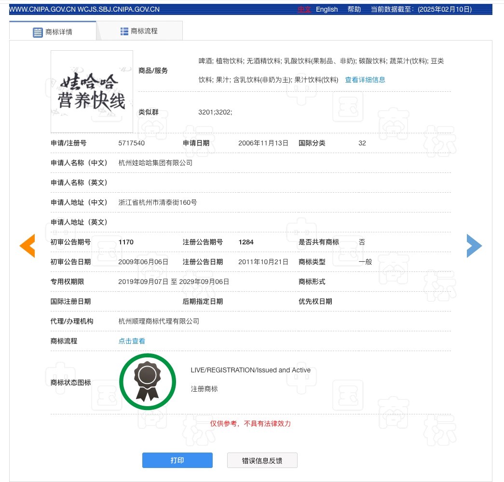Select shared trademark value 否
Screen dimensions: 504x482
pyautogui.click(x=362, y=242)
